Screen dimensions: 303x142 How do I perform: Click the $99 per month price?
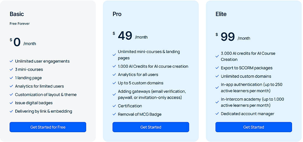pyautogui.click(x=233, y=37)
